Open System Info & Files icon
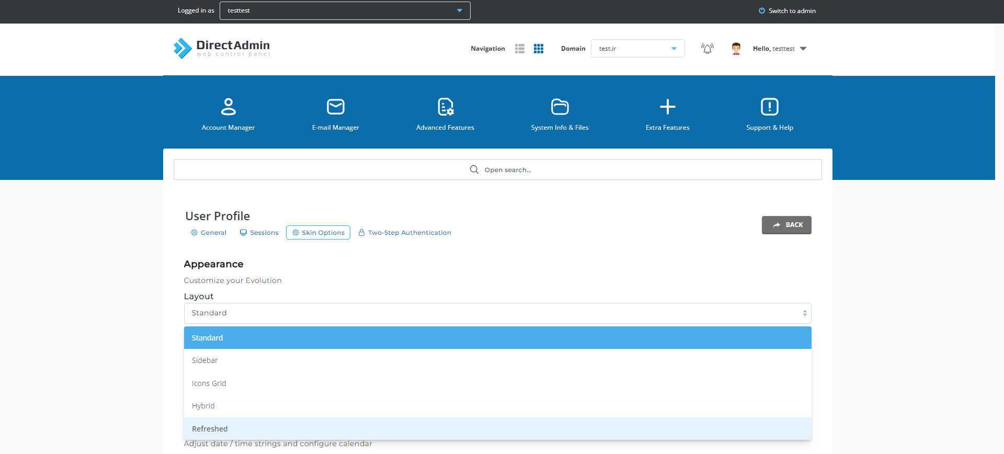 coord(560,107)
